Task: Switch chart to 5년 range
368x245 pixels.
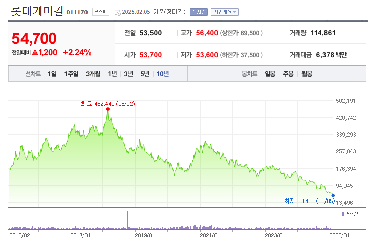Action: pyautogui.click(x=145, y=74)
